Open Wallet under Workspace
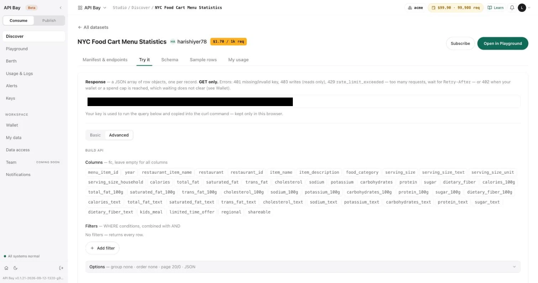Image resolution: width=538 pixels, height=283 pixels. 34,125
